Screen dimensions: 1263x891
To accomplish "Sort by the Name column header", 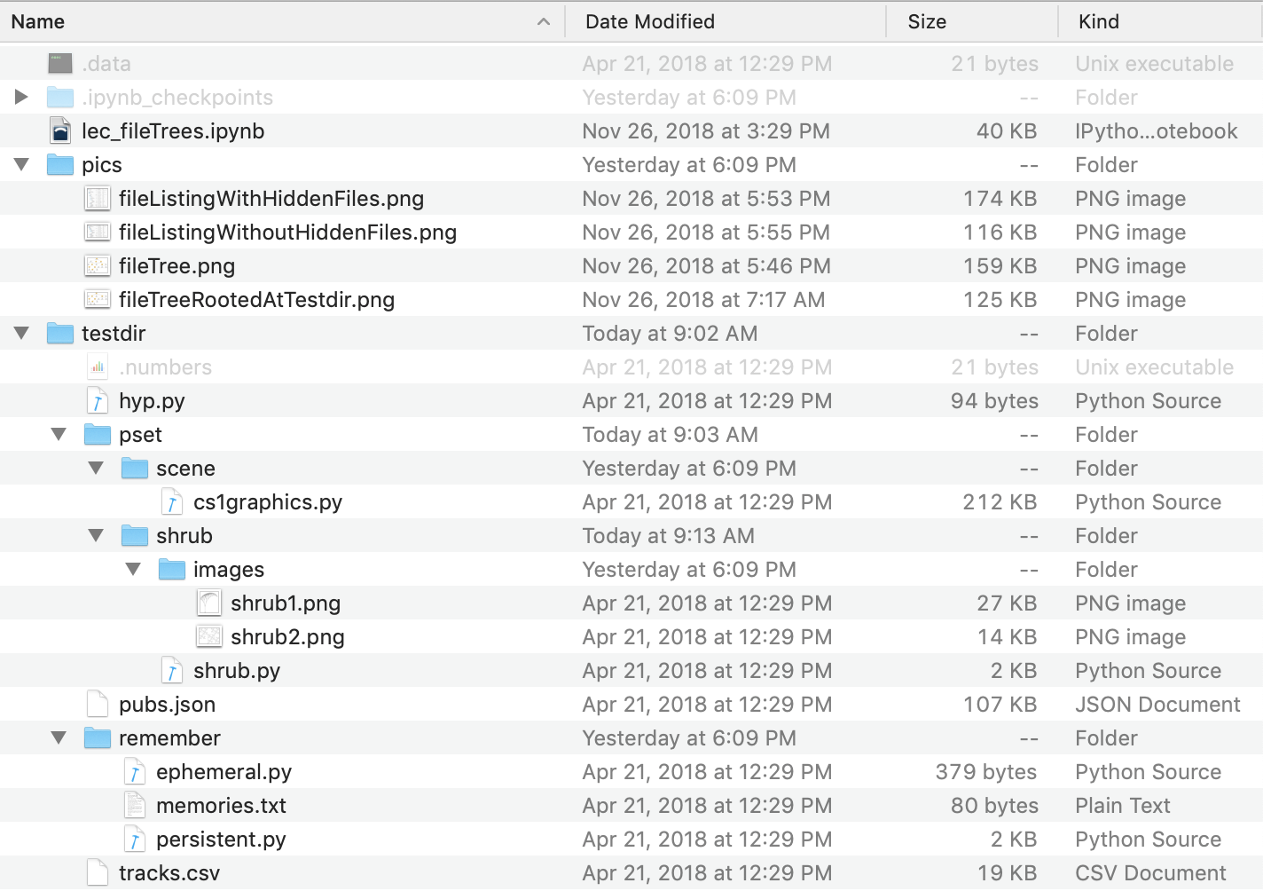I will (x=266, y=22).
